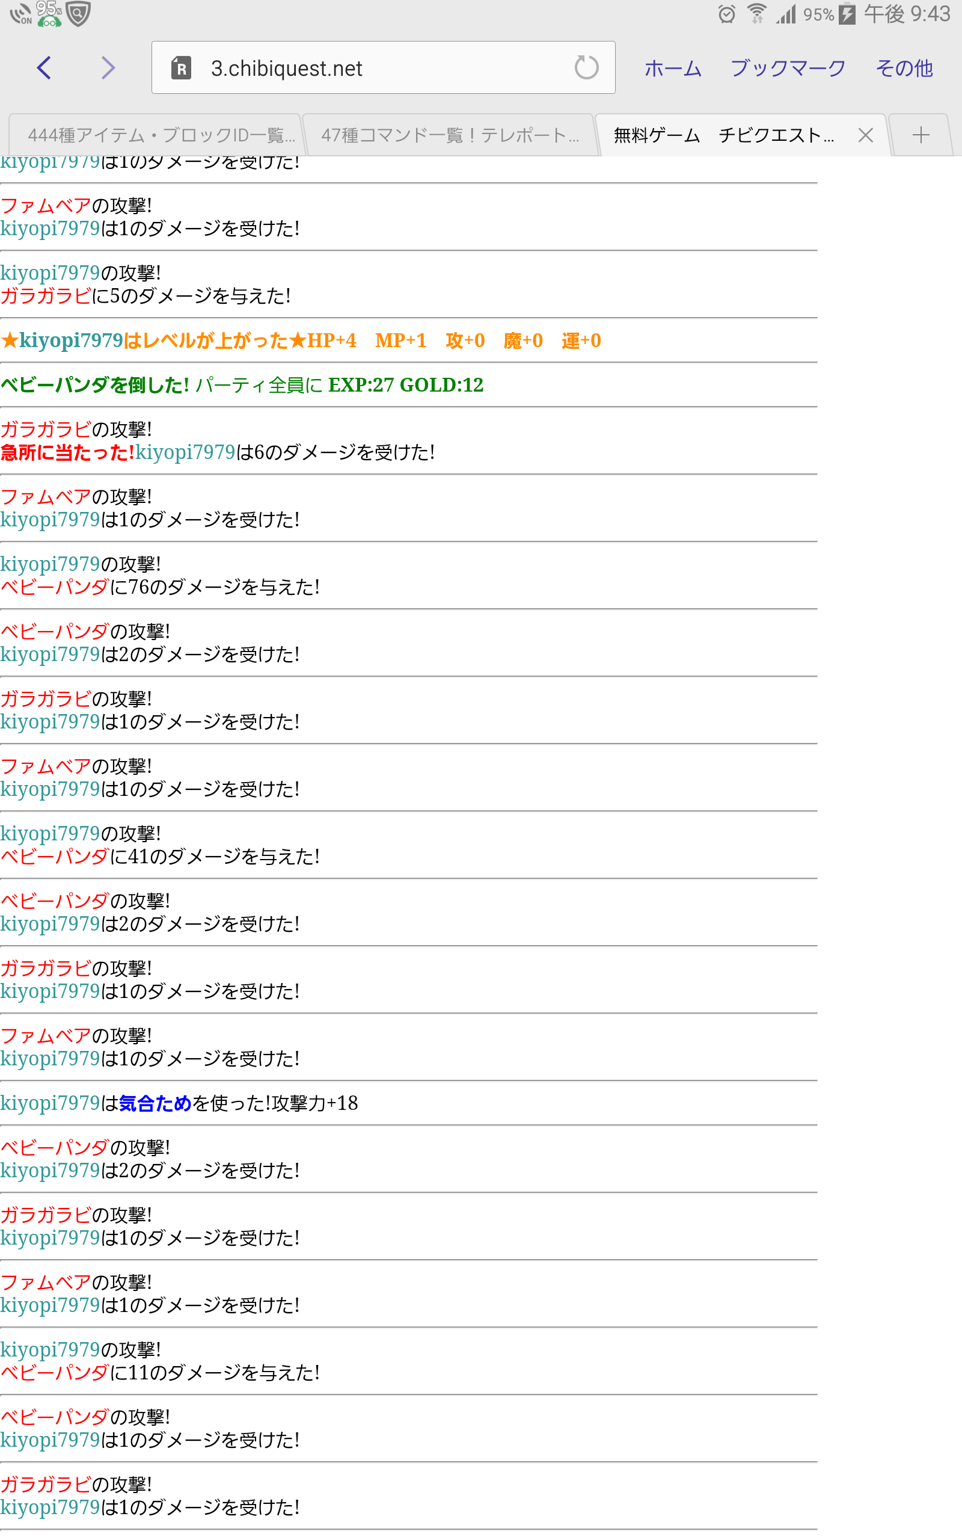Click the 急所に当たった! critical hit text
The image size is (962, 1540).
[x=67, y=452]
